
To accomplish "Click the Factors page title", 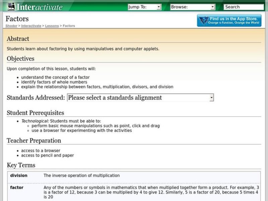I will coord(17,19).
